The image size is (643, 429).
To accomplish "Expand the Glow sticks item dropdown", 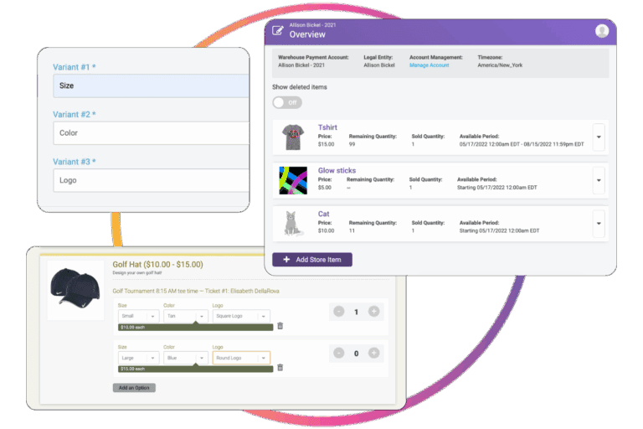I will click(598, 179).
